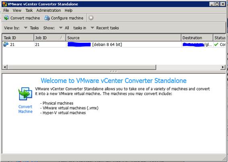Image resolution: width=228 pixels, height=162 pixels.
Task: Click the redacted destination cell ending in /gl...
Action: [197, 44]
